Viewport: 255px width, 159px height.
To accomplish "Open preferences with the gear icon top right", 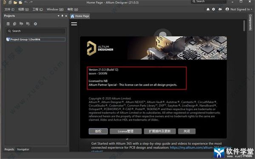I will (x=213, y=9).
